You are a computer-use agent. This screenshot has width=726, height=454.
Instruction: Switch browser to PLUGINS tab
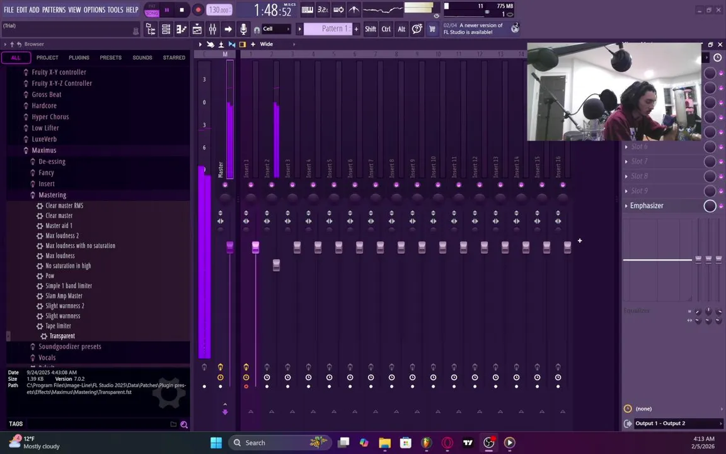pos(79,57)
